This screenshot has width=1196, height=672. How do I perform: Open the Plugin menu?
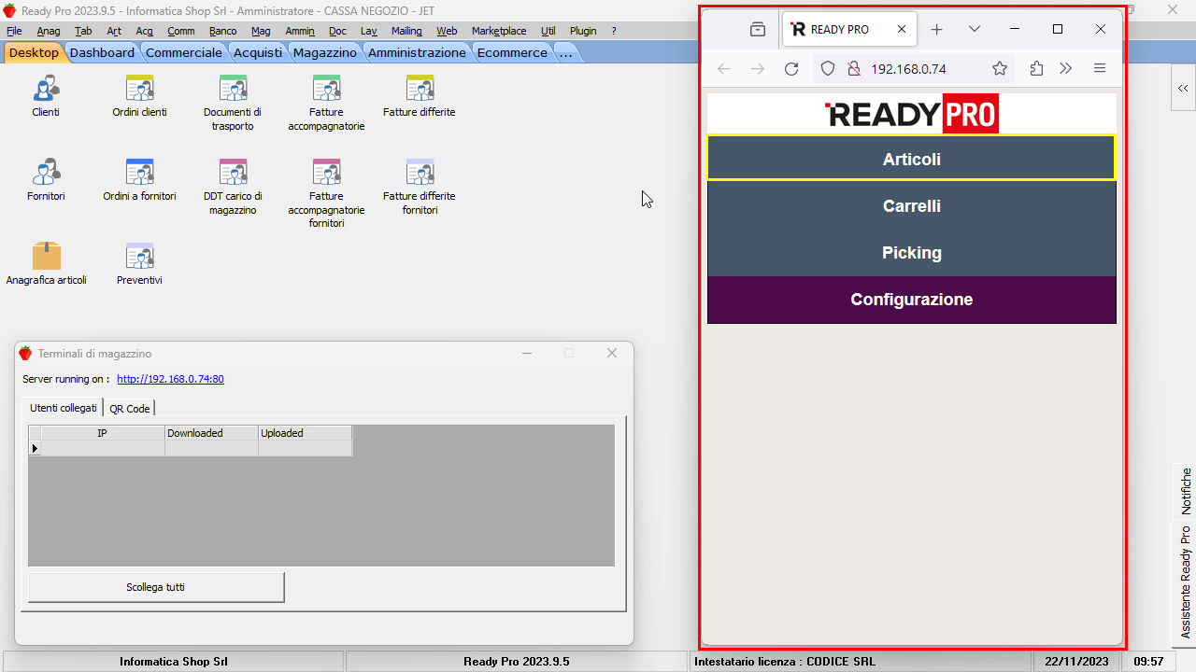583,31
